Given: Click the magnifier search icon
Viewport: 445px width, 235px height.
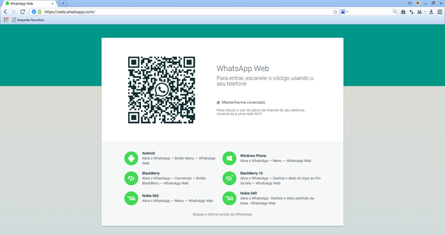Looking at the screenshot, I should pyautogui.click(x=395, y=12).
